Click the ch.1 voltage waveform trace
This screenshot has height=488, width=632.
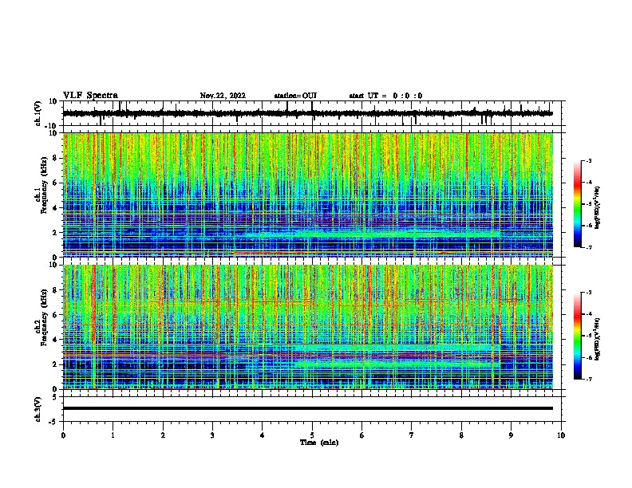(x=307, y=113)
